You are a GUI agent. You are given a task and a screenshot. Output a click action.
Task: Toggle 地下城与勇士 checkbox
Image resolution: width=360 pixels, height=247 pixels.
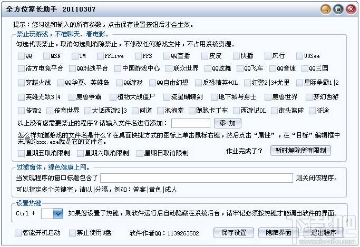[x=214, y=97]
